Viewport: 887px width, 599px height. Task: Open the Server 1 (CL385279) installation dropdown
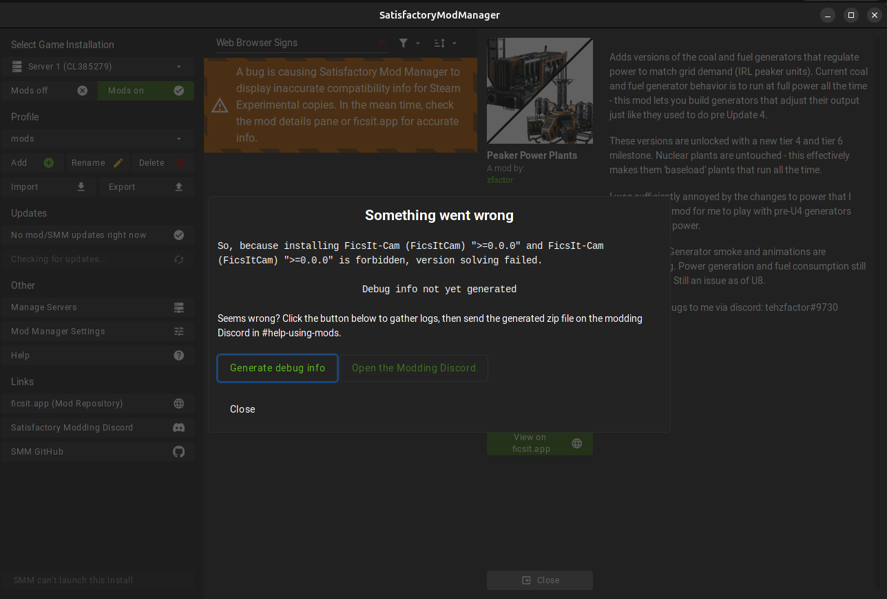tap(98, 67)
